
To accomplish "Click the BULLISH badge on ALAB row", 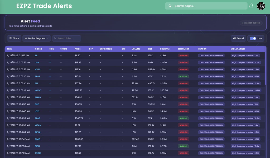I will point(183,118).
